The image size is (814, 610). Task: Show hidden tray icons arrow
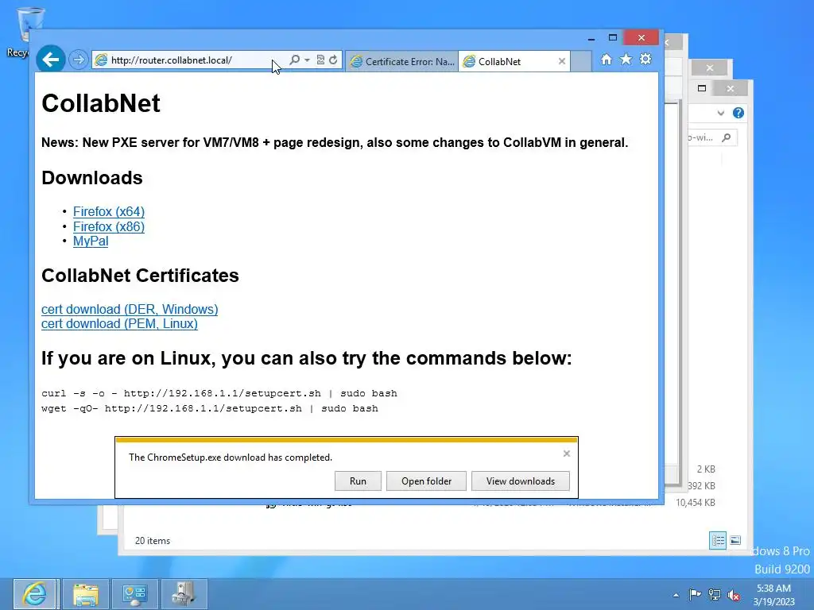pyautogui.click(x=676, y=595)
